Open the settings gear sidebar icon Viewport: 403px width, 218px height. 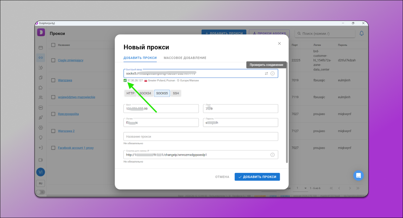pyautogui.click(x=41, y=128)
